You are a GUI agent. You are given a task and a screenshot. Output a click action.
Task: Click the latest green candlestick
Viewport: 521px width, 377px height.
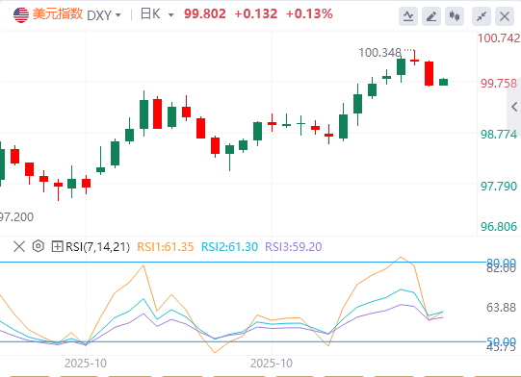click(x=443, y=82)
